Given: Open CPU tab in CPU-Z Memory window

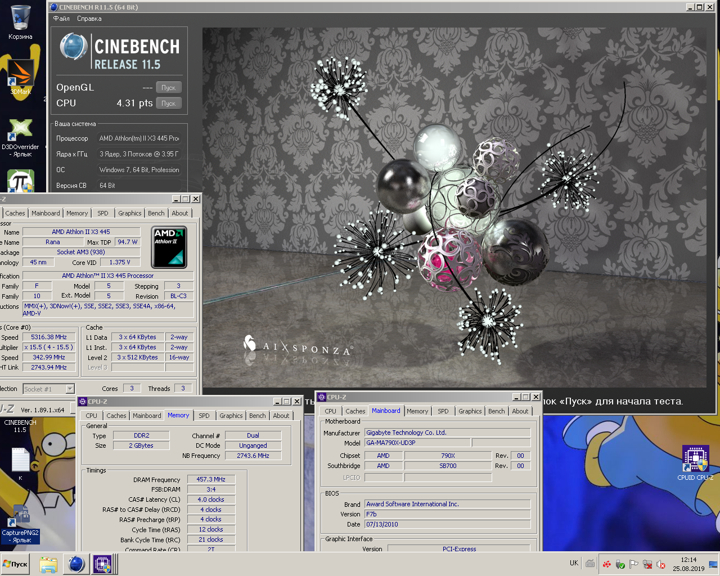Looking at the screenshot, I should pos(92,416).
